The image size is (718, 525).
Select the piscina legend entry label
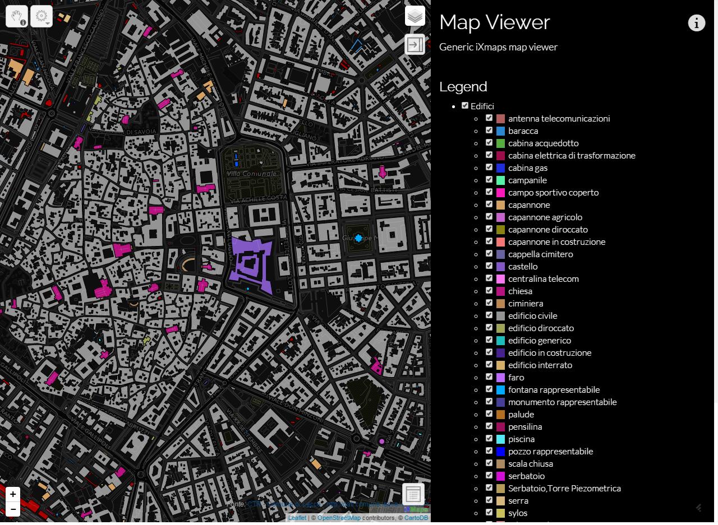point(521,439)
